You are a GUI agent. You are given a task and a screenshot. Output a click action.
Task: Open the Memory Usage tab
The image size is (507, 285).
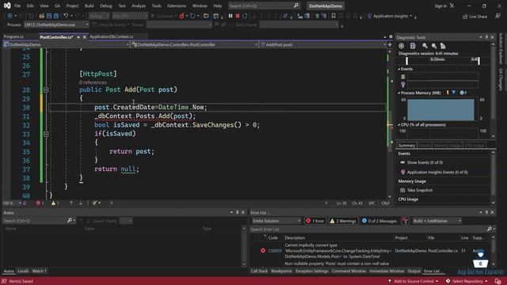[x=447, y=146]
